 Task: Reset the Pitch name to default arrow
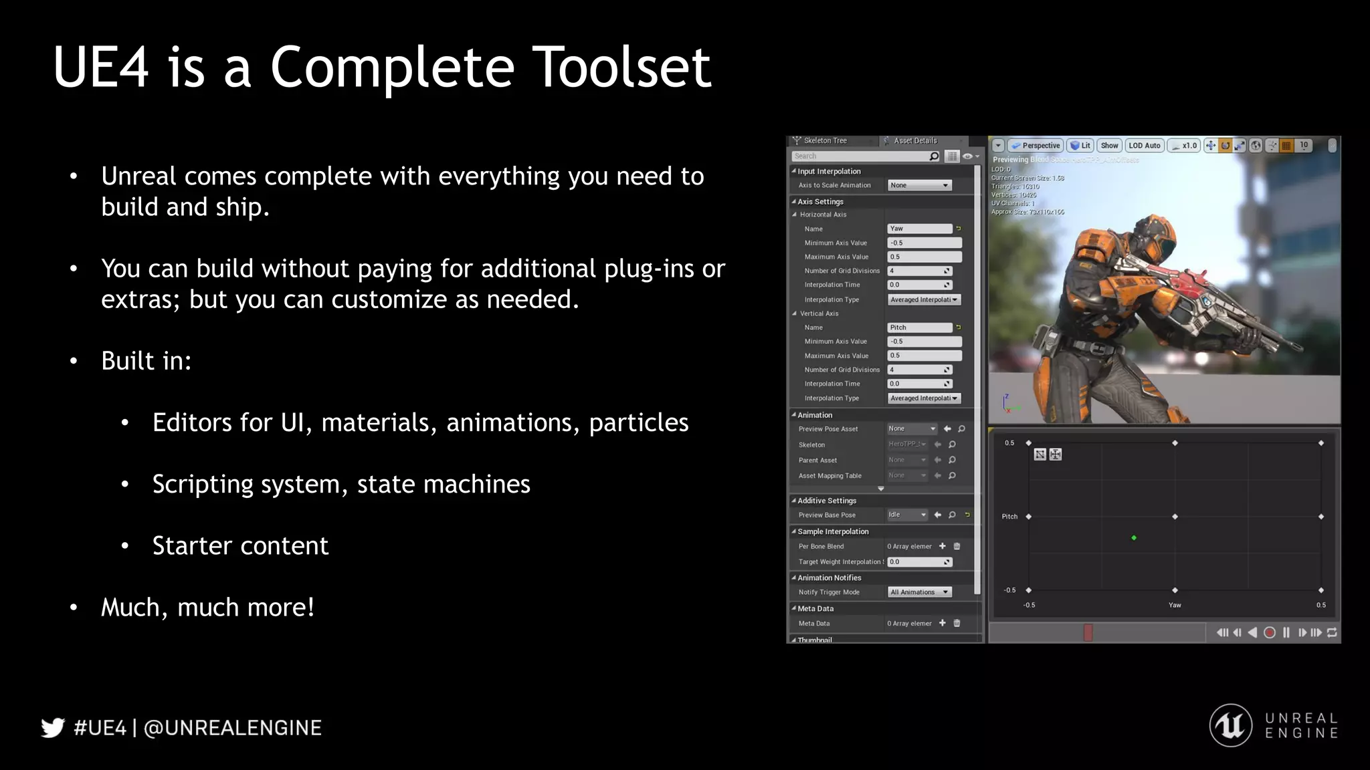pyautogui.click(x=958, y=328)
